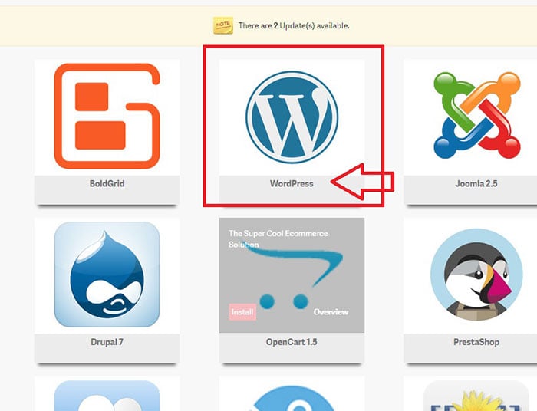Click the Joomla 2.5 name label
Image resolution: width=537 pixels, height=411 pixels.
click(x=476, y=184)
